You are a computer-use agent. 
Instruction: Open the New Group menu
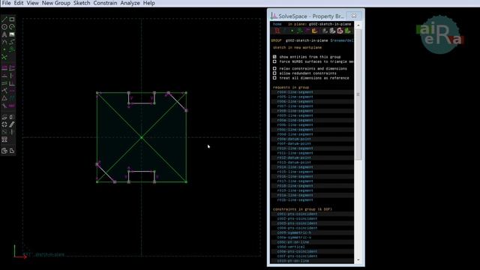(56, 3)
